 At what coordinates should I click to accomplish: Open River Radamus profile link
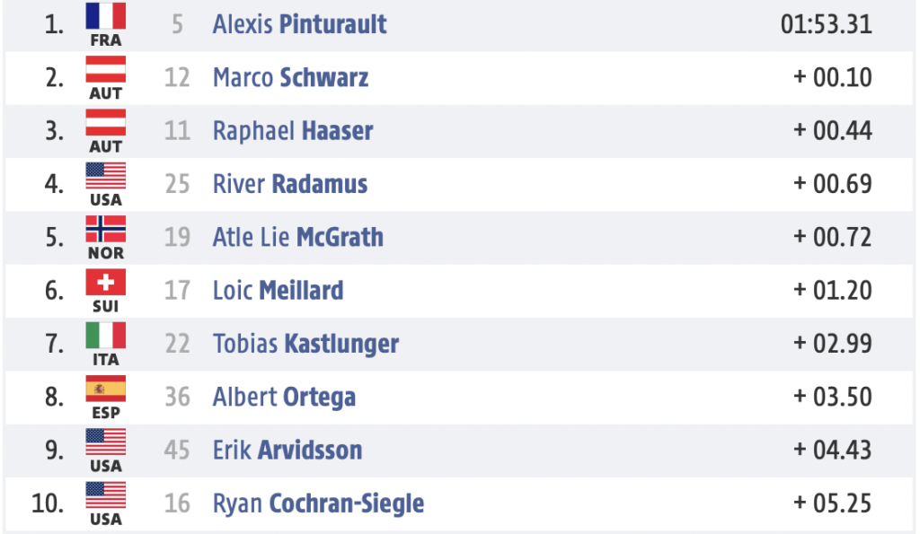pos(290,184)
